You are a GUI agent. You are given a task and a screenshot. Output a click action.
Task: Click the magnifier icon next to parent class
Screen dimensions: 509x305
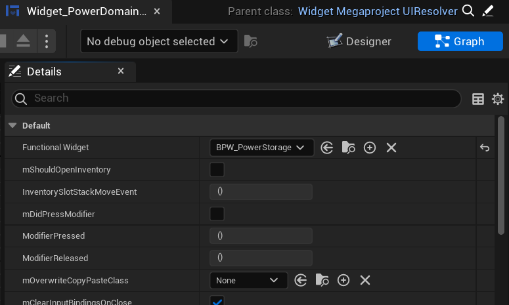tap(468, 11)
